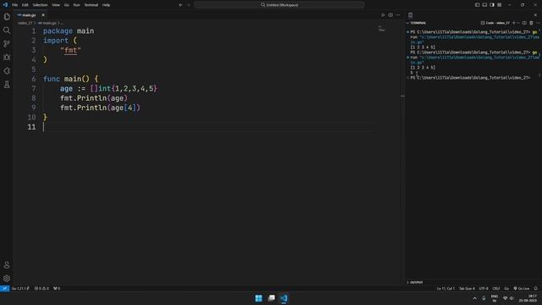Screen dimensions: 542x305
Task: Collapse the TERMINAL section chevron
Action: tap(408, 23)
